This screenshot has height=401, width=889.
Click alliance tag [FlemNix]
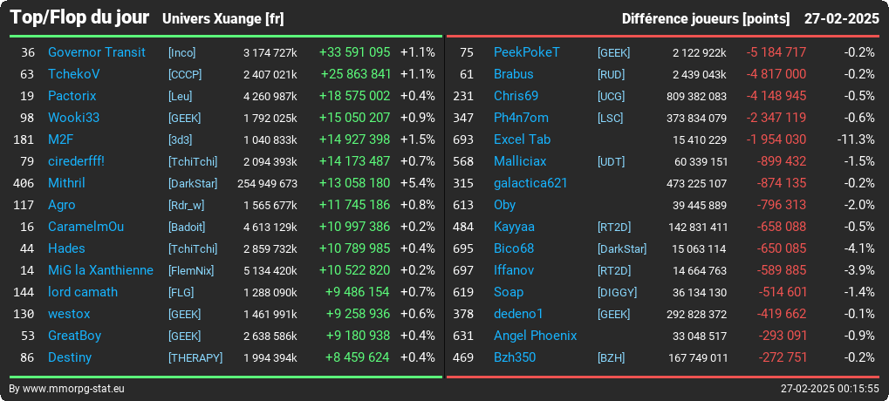191,271
